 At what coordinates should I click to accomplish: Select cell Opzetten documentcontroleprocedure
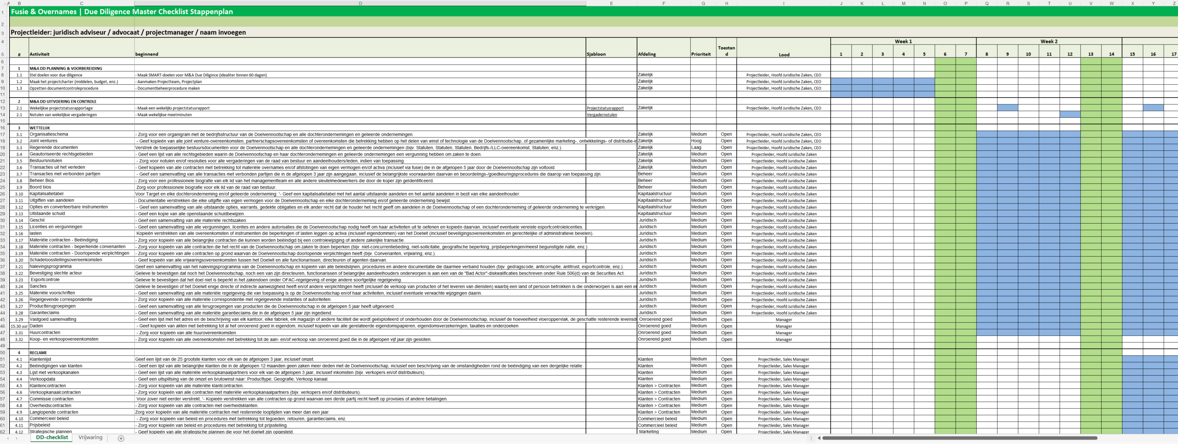(81, 88)
